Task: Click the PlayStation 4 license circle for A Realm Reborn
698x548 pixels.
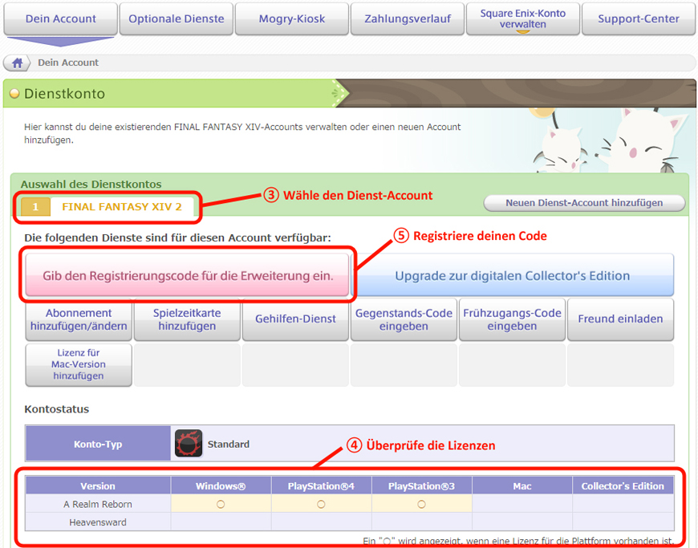Action: [321, 505]
